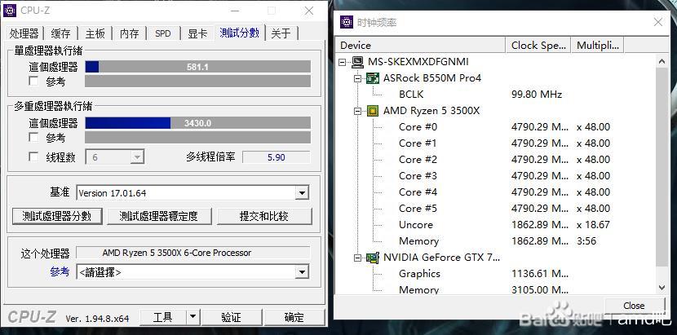The height and width of the screenshot is (335, 677).
Task: Click the 99.80 MHz BCLK value
Action: (x=537, y=95)
